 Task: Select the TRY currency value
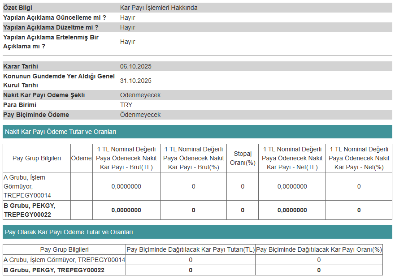(126, 105)
